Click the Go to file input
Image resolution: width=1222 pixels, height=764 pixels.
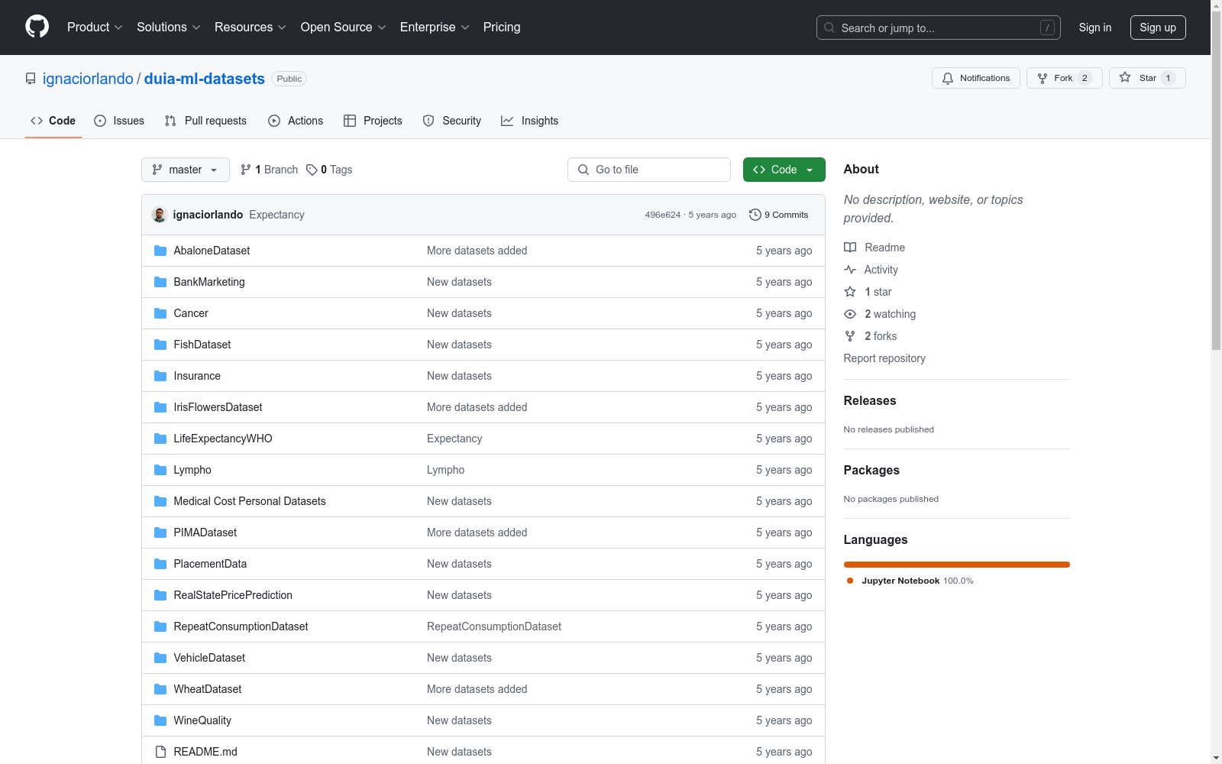[649, 170]
